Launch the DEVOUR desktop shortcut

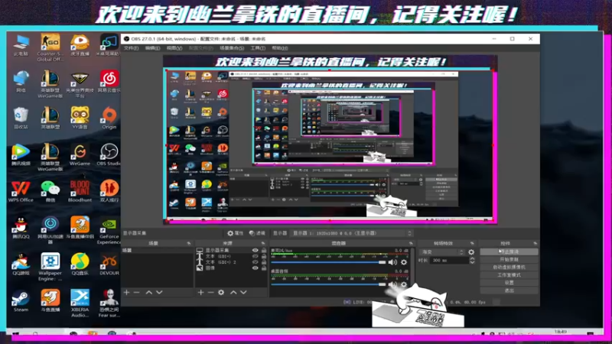pyautogui.click(x=109, y=264)
